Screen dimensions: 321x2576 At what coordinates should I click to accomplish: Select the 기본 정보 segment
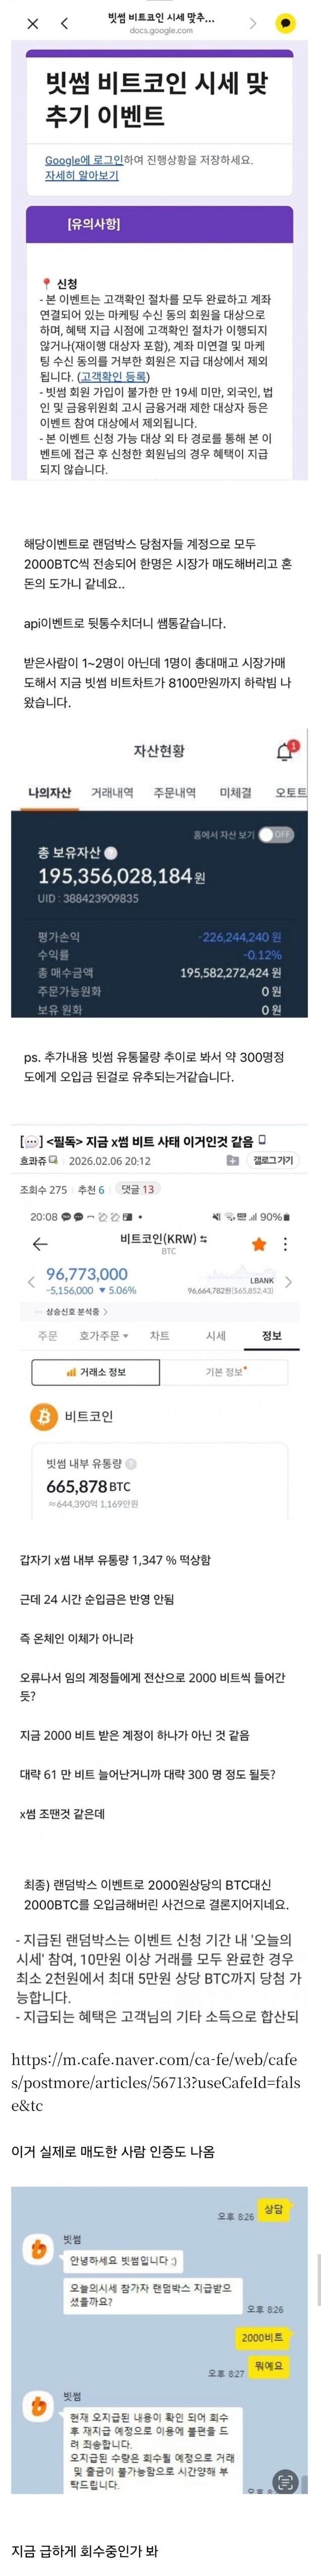pos(226,1372)
